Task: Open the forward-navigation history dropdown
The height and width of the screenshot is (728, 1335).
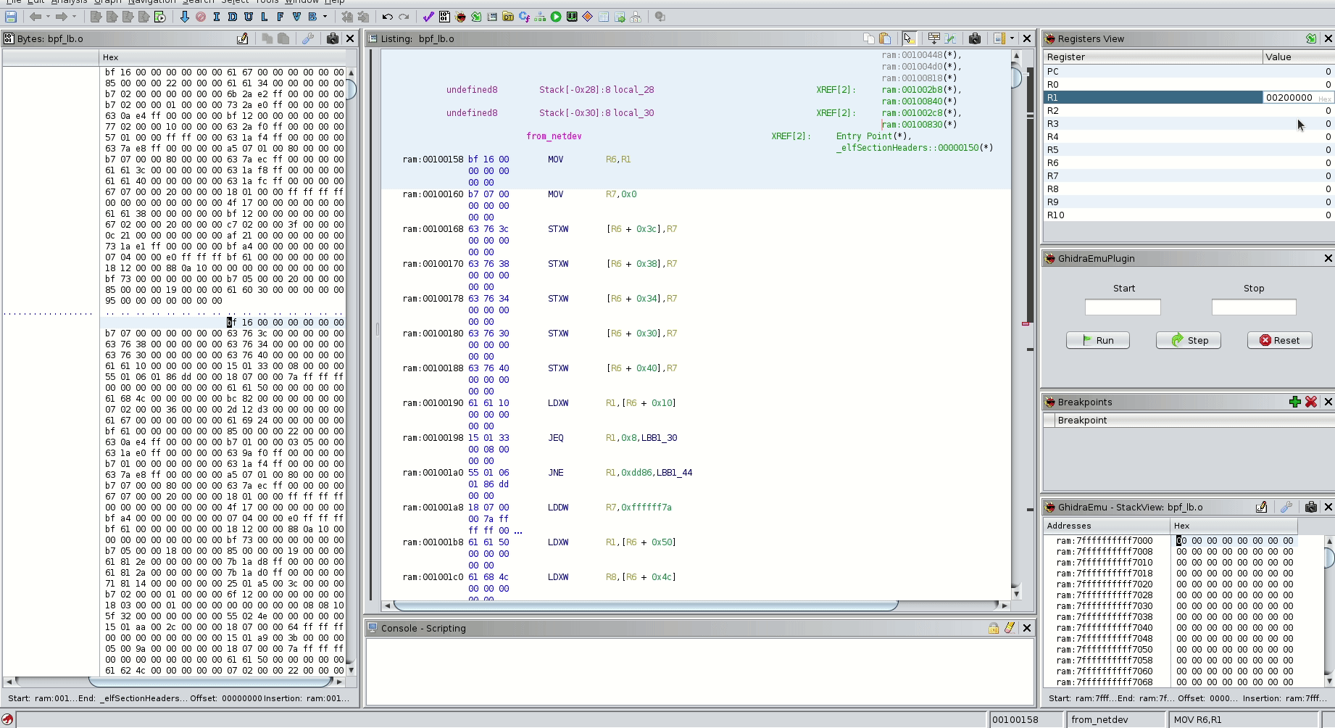Action: click(74, 17)
